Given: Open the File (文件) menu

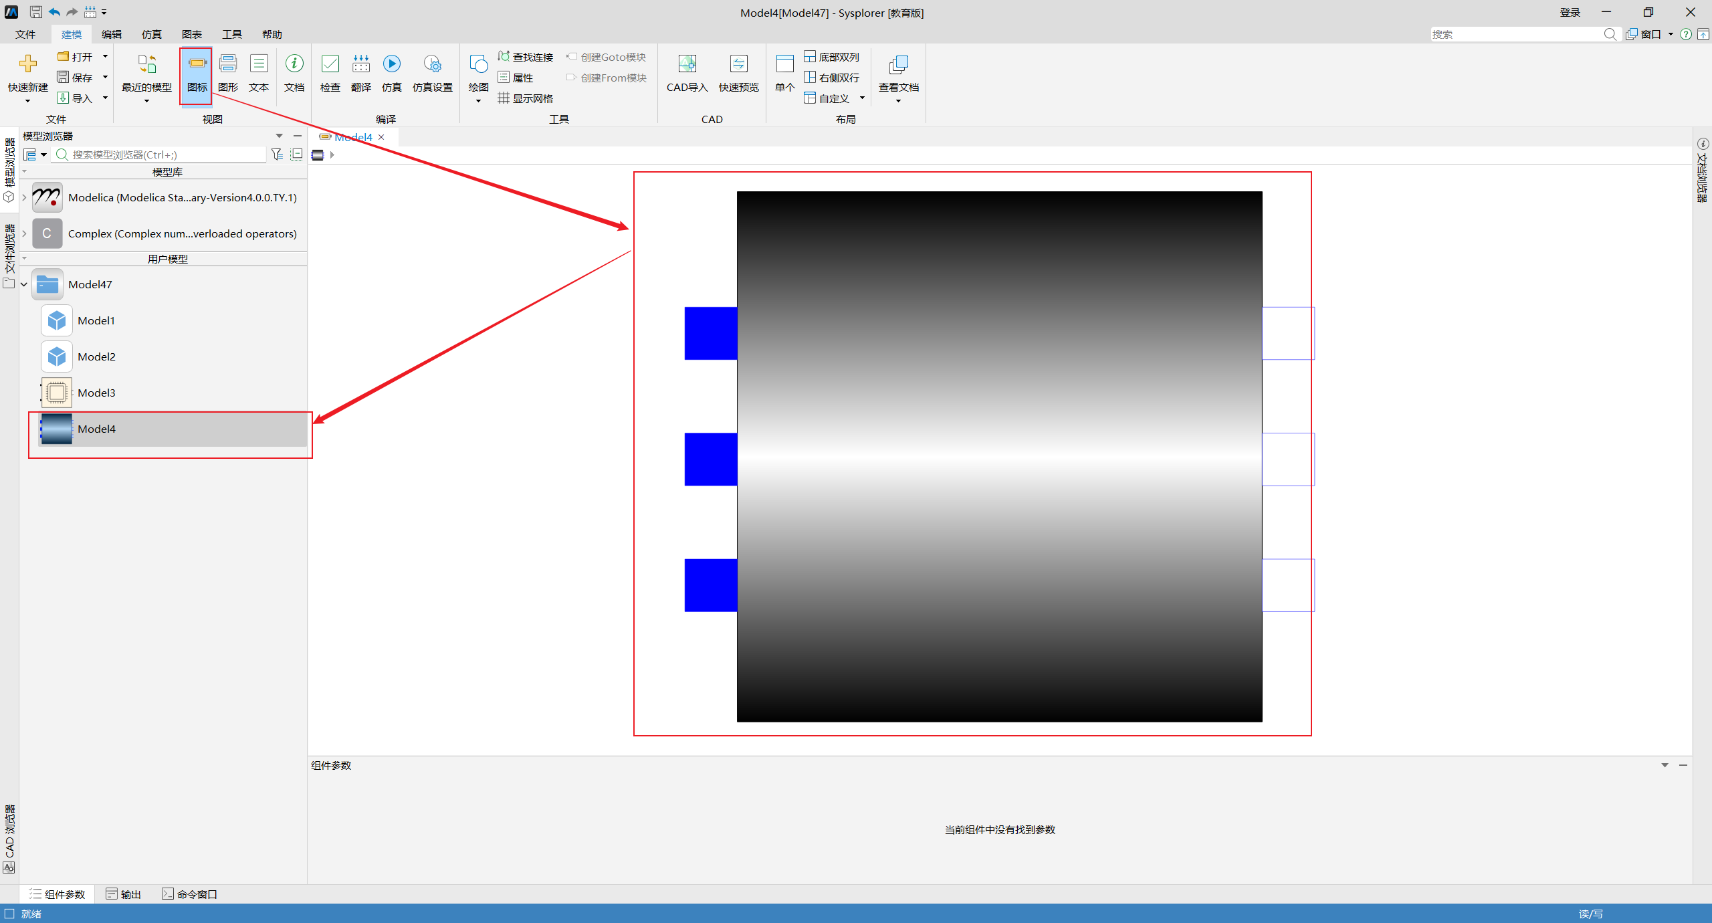Looking at the screenshot, I should [x=25, y=34].
